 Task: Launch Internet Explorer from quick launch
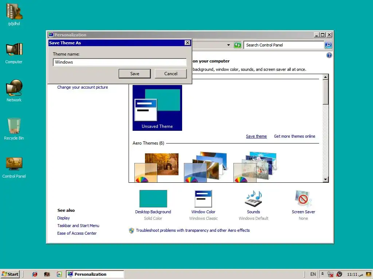[35, 274]
